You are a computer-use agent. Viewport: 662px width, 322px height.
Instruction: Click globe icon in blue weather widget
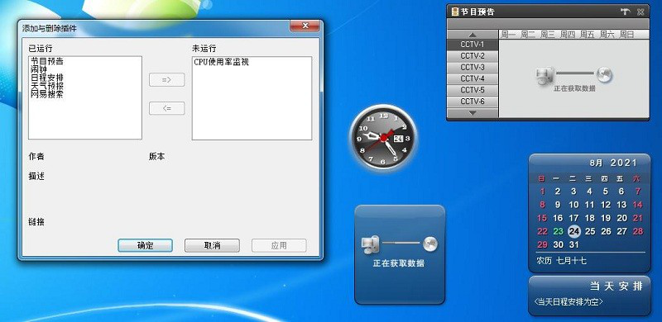point(430,244)
